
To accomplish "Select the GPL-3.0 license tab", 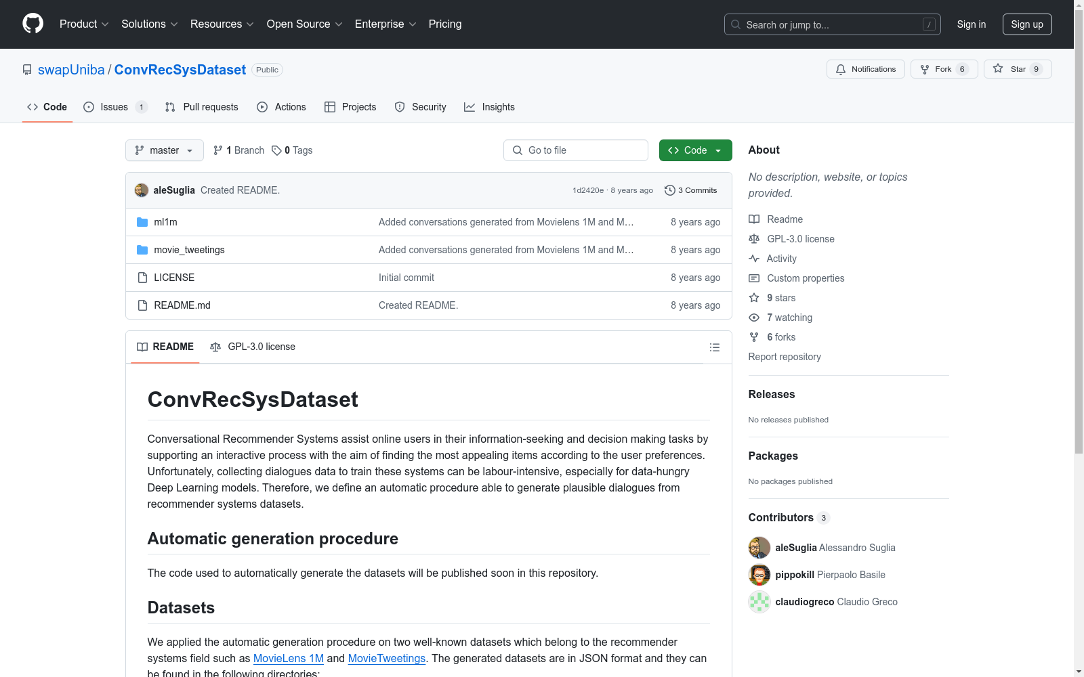I will click(253, 347).
